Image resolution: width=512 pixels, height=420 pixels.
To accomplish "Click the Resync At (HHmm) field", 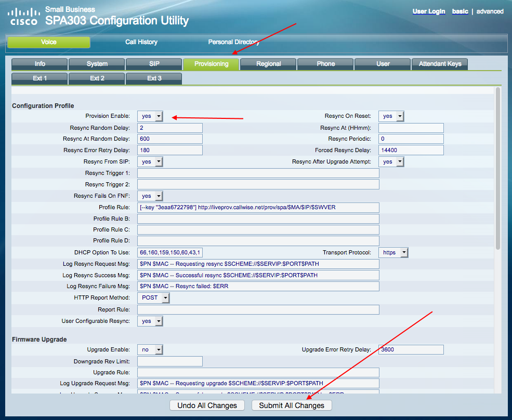I will 411,128.
